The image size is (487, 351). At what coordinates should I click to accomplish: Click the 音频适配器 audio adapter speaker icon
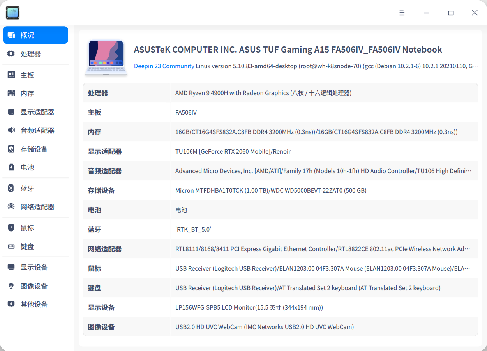point(11,130)
